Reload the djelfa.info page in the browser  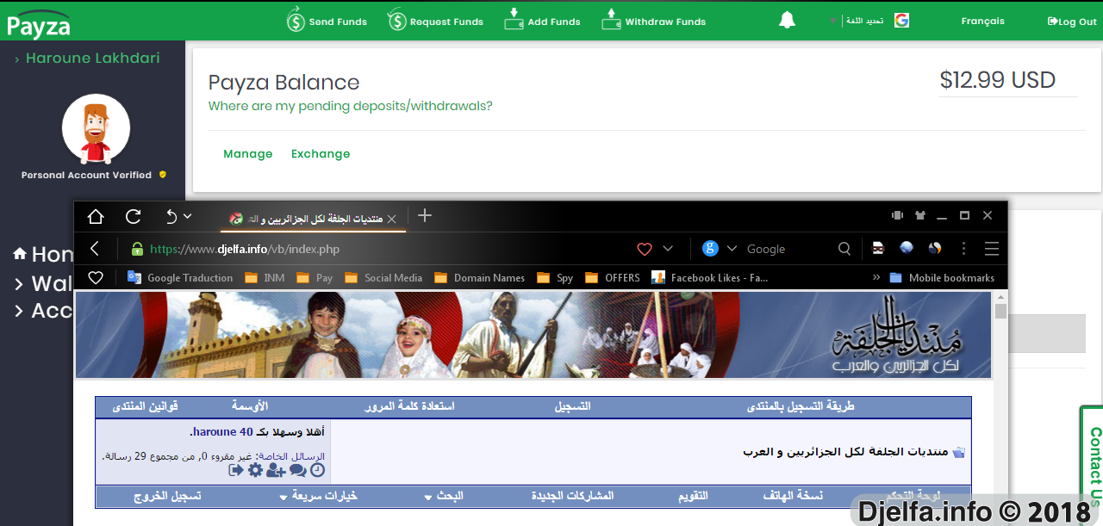coord(133,216)
